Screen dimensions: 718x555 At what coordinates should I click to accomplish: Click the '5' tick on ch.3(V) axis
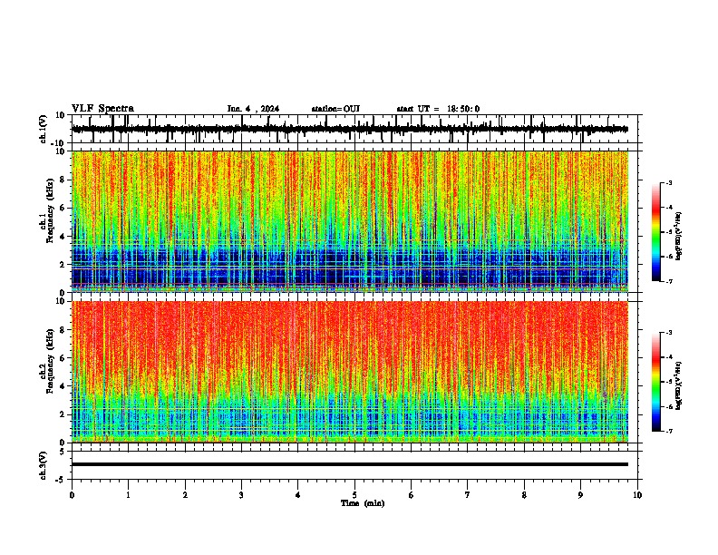(63, 452)
